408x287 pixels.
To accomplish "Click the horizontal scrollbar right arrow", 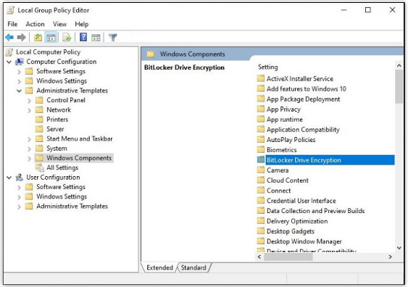I will tap(391, 257).
